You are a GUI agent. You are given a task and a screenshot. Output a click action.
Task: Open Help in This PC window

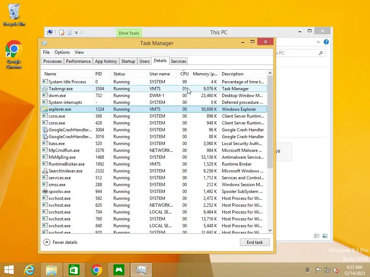[326, 42]
